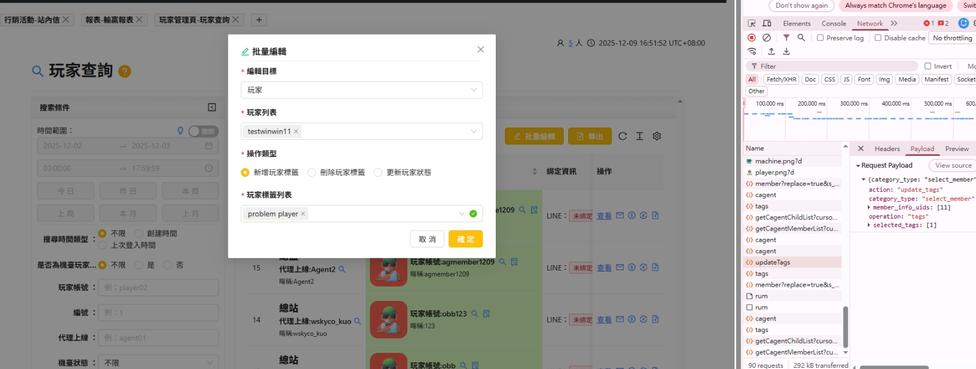Click the clear network log icon
This screenshot has width=976, height=369.
pyautogui.click(x=766, y=38)
